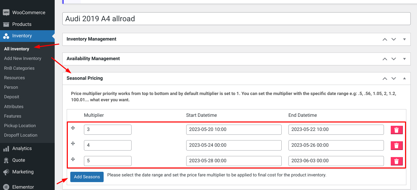This screenshot has height=190, width=417.
Task: Click the Marketing megaphone icon
Action: coord(6,172)
